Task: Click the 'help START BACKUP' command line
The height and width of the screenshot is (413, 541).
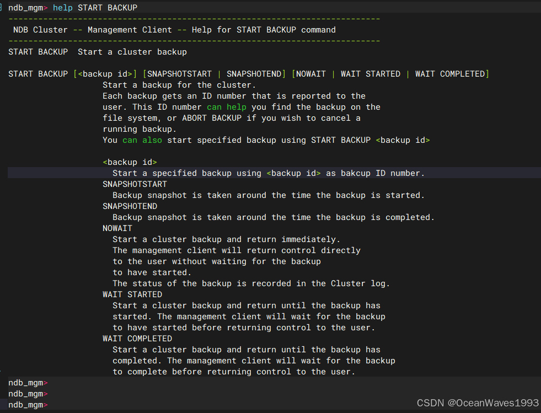Action: 73,8
